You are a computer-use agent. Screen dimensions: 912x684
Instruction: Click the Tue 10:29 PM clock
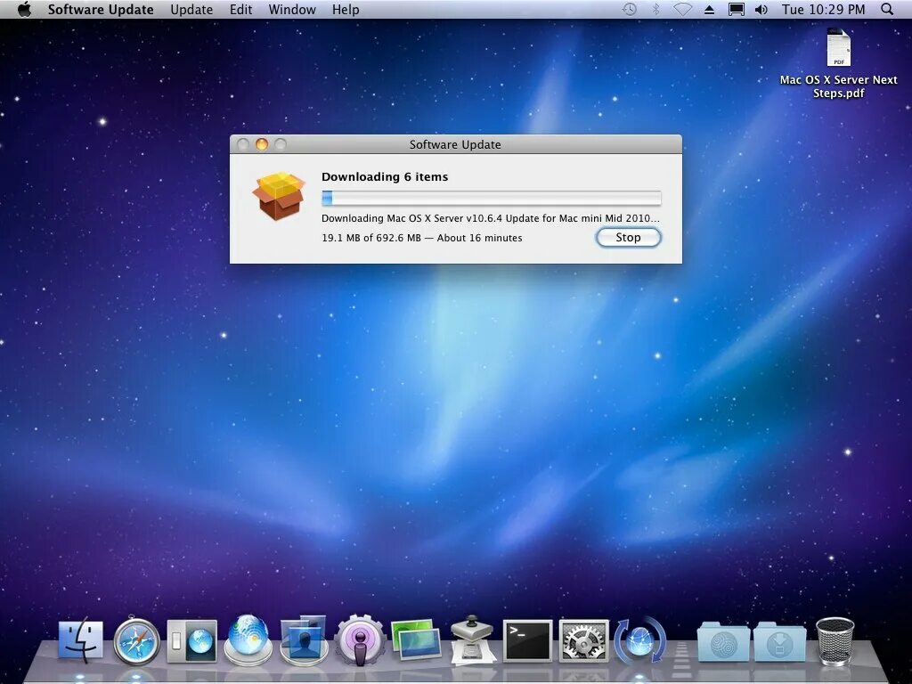click(x=823, y=10)
